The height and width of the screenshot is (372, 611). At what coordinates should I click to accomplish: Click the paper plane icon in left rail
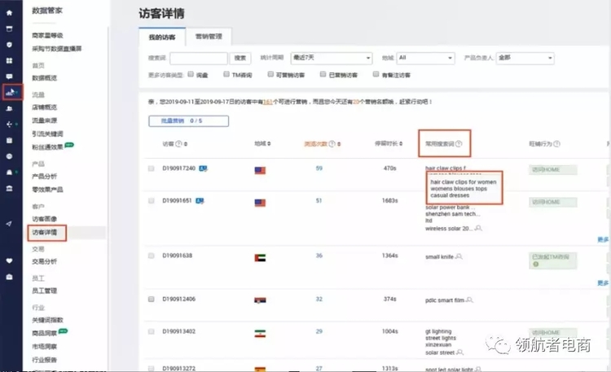[9, 223]
